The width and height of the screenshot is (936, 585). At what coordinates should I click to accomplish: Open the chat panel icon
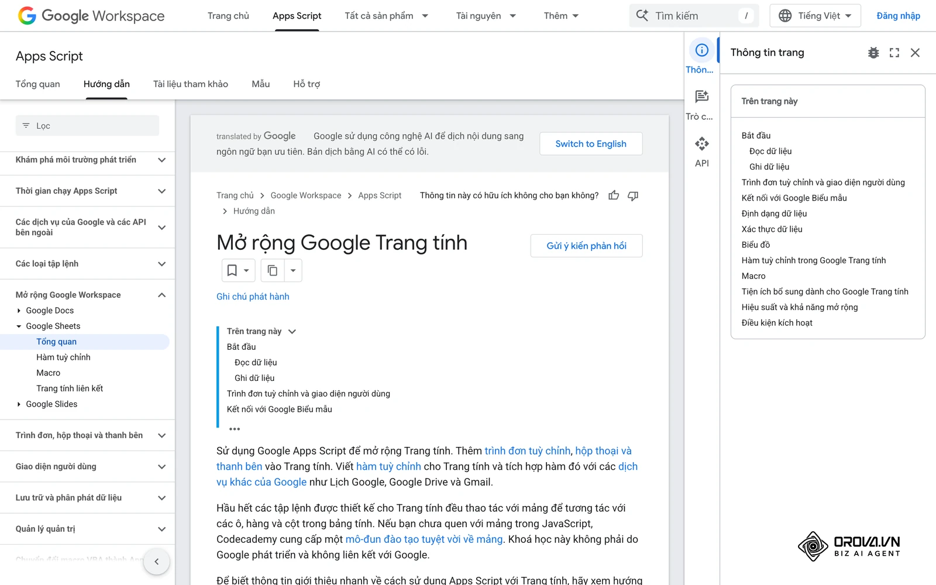(702, 97)
